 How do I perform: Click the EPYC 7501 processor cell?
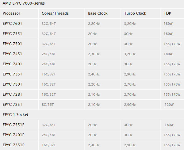(x=12, y=44)
